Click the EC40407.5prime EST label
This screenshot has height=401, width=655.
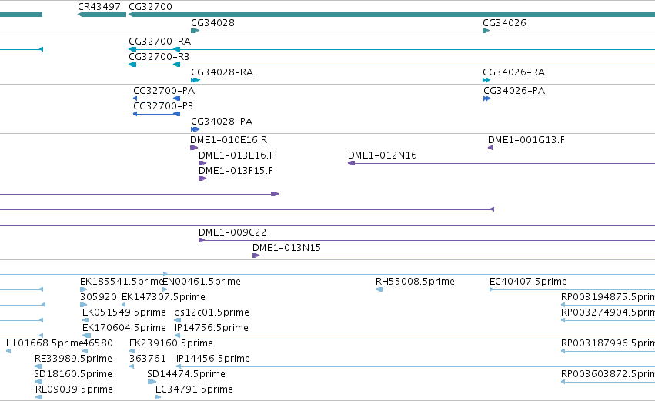pos(528,282)
